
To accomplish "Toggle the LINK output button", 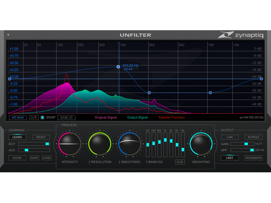I will pyautogui.click(x=229, y=137).
